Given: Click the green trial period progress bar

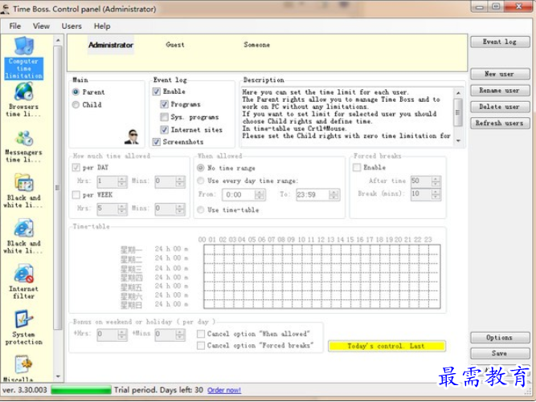Looking at the screenshot, I should [81, 390].
